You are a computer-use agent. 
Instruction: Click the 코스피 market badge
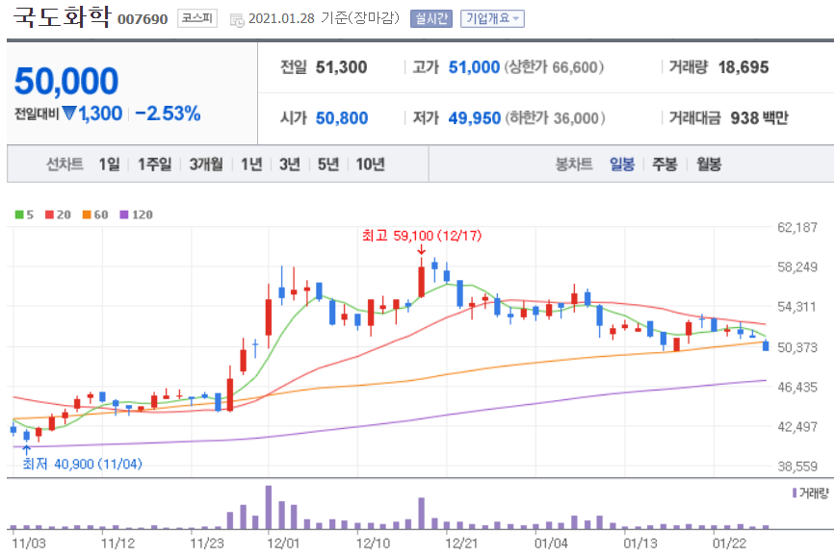pyautogui.click(x=197, y=18)
